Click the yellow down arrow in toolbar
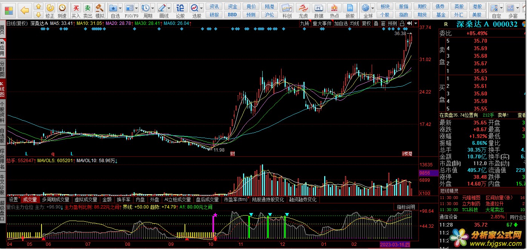 [38, 15]
